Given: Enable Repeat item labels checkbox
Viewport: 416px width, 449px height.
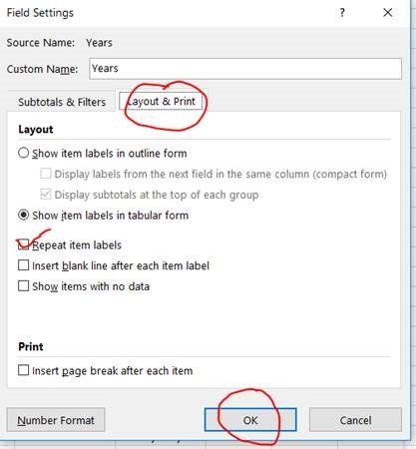Looking at the screenshot, I should coord(23,244).
